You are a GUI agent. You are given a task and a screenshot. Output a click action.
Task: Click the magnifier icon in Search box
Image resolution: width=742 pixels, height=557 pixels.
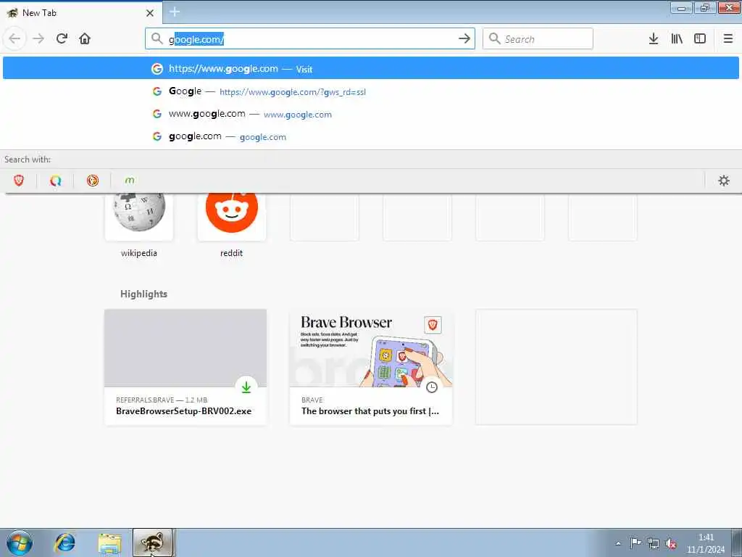[x=494, y=38]
